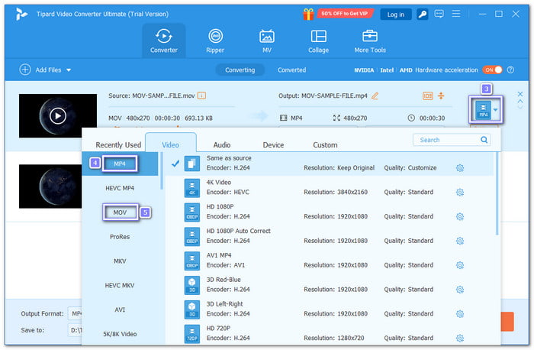This screenshot has width=534, height=350.
Task: Open More Tools
Action: coord(370,41)
